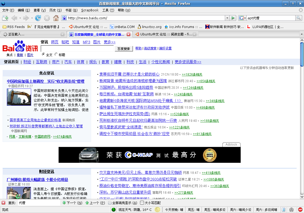Open >>1826条相关 related link
The height and width of the screenshot is (213, 304).
coord(192,74)
